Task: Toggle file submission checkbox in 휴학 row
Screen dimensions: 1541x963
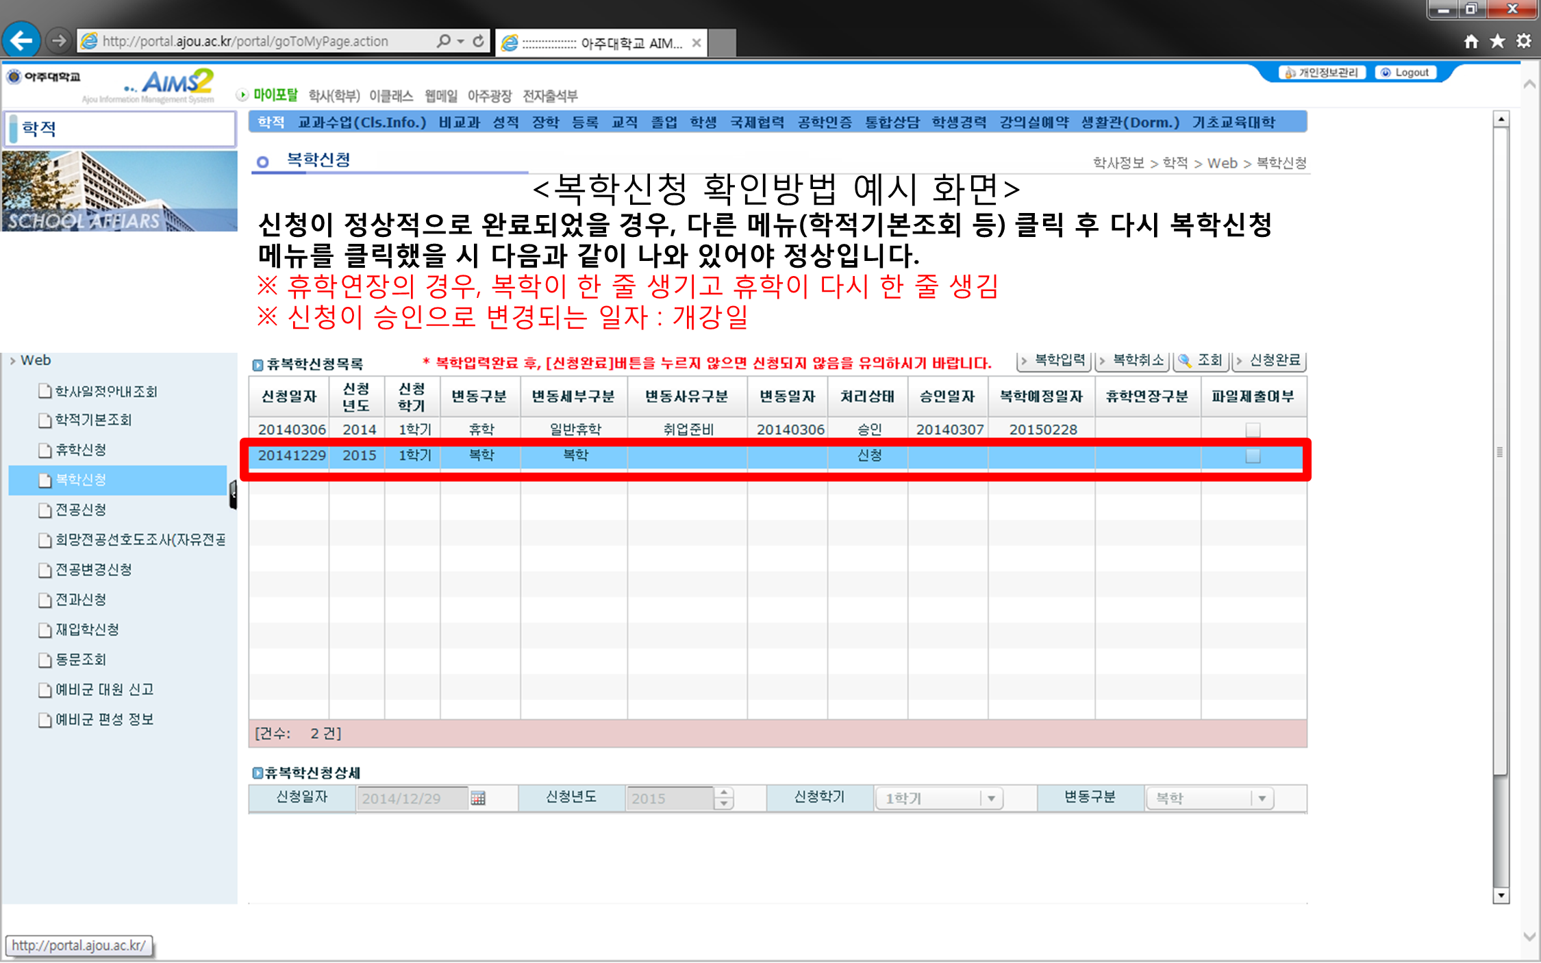Action: pyautogui.click(x=1253, y=429)
